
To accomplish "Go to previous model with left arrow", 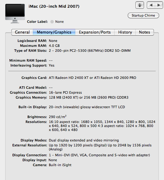I will (151, 5).
